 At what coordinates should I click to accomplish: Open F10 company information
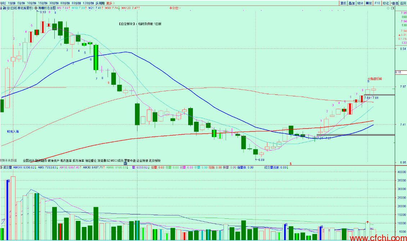click(x=377, y=3)
